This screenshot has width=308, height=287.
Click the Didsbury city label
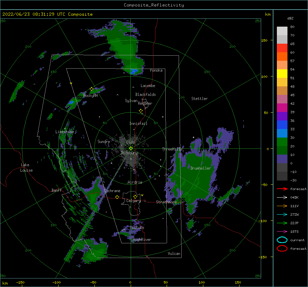point(129,153)
